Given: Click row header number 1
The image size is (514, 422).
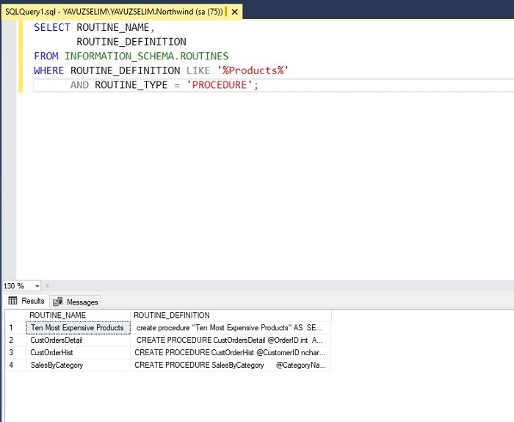Looking at the screenshot, I should point(15,327).
